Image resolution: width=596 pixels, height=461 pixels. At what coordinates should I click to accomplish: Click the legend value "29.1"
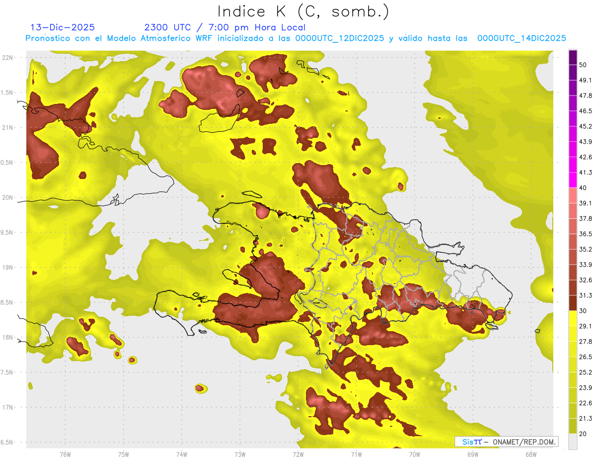point(586,326)
